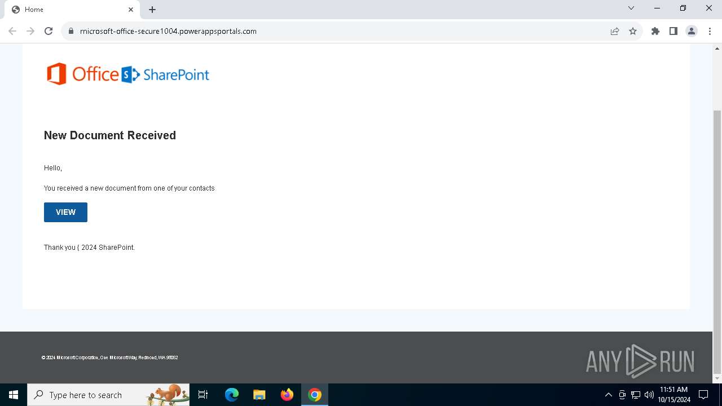Launch Microsoft Edge from the taskbar
The height and width of the screenshot is (406, 722).
pyautogui.click(x=232, y=395)
